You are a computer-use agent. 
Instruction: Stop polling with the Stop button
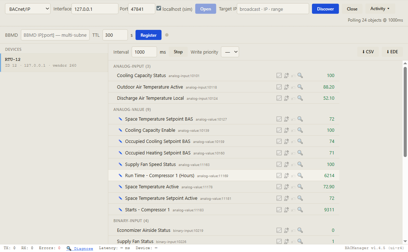[x=178, y=52]
